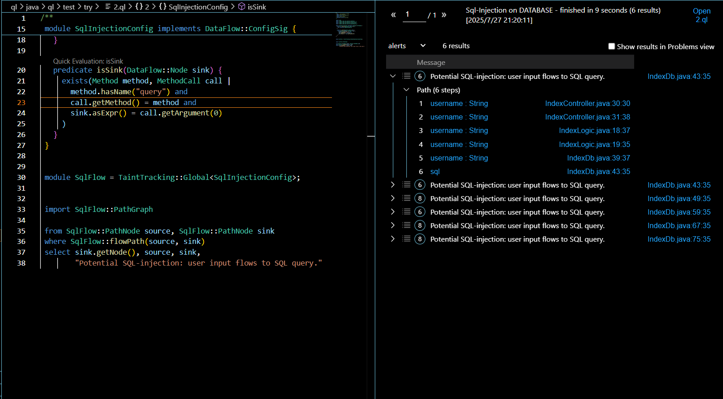Screen dimensions: 723x399
Task: Click list icon of IndexDb.java:49:35 alert
Action: point(406,198)
